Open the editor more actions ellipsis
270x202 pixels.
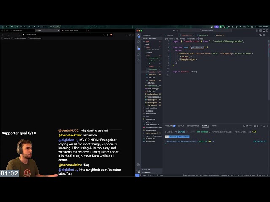267,35
